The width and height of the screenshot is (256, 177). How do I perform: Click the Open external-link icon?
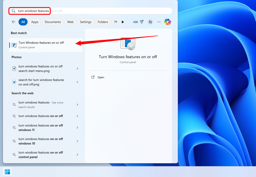pyautogui.click(x=93, y=77)
